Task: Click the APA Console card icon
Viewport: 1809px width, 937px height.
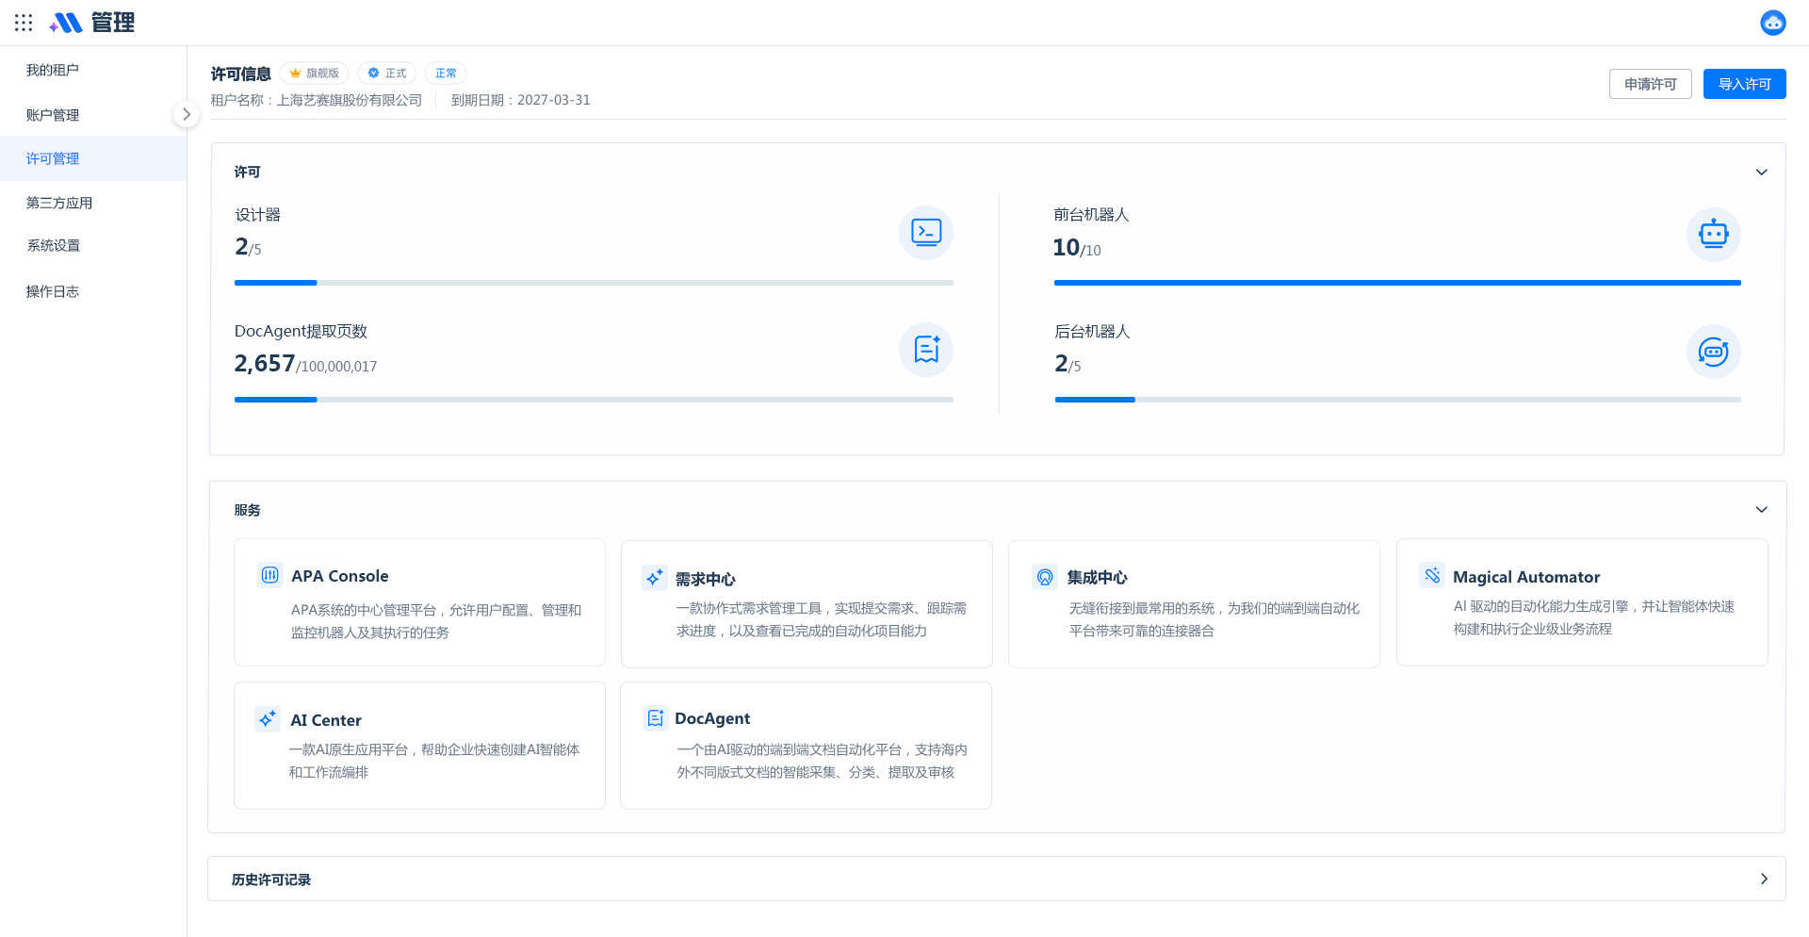Action: coord(269,575)
